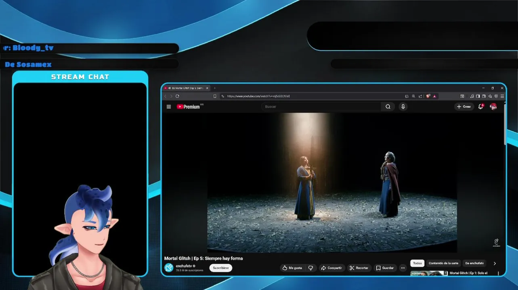Click the wallet icon in browser toolbar
This screenshot has width=518, height=290.
point(484,96)
